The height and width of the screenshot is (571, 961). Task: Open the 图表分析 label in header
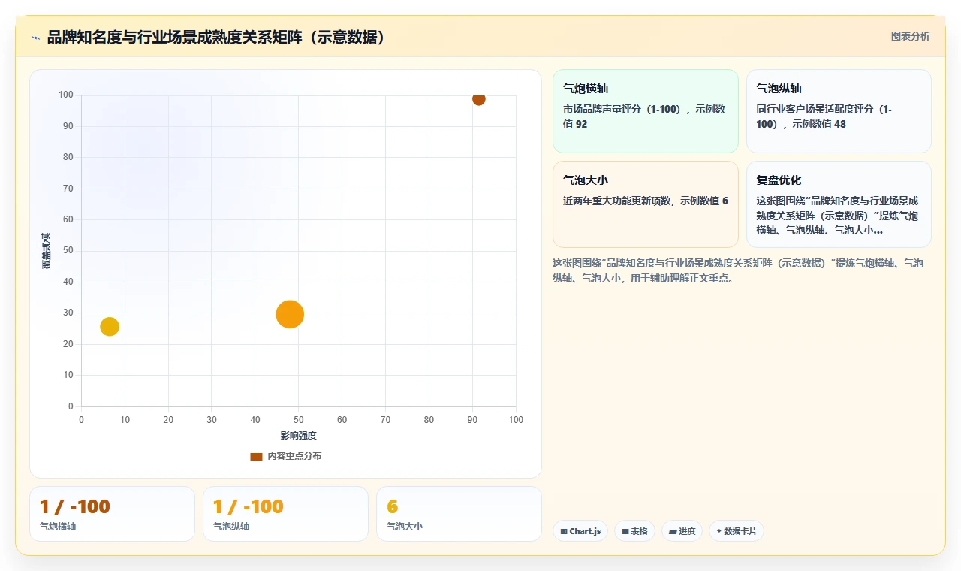point(910,36)
